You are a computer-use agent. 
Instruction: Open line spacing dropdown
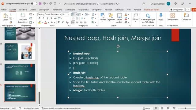(x=87, y=14)
